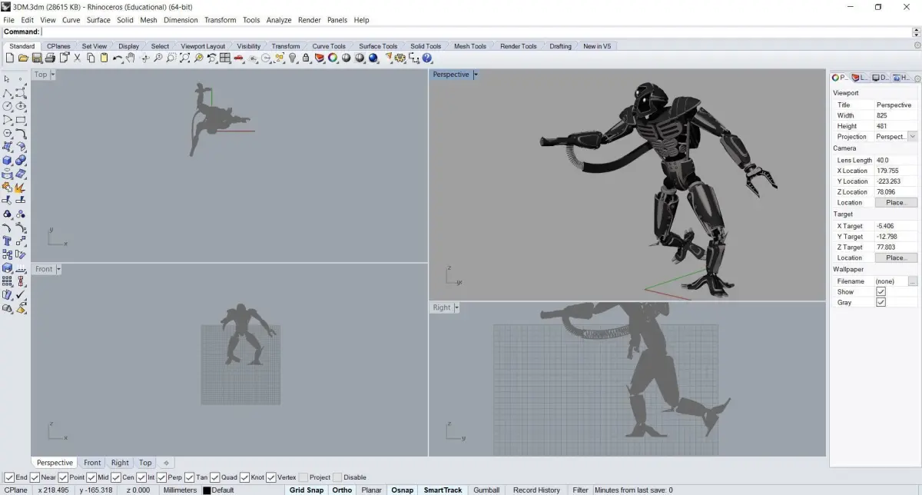
Task: Toggle the End osnap checkbox
Action: (9, 477)
